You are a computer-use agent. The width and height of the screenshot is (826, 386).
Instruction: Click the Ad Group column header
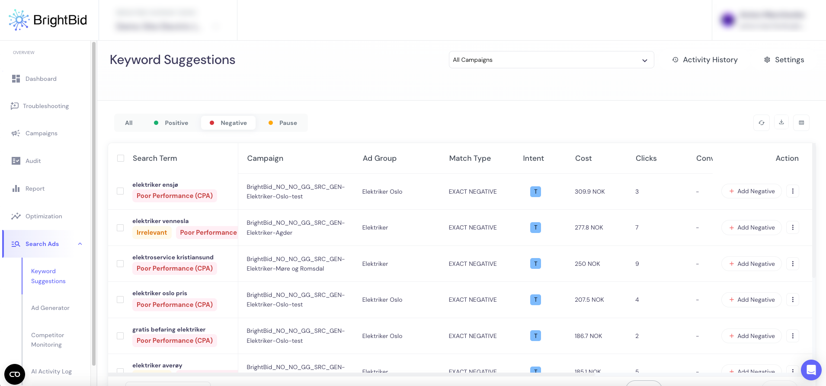380,158
